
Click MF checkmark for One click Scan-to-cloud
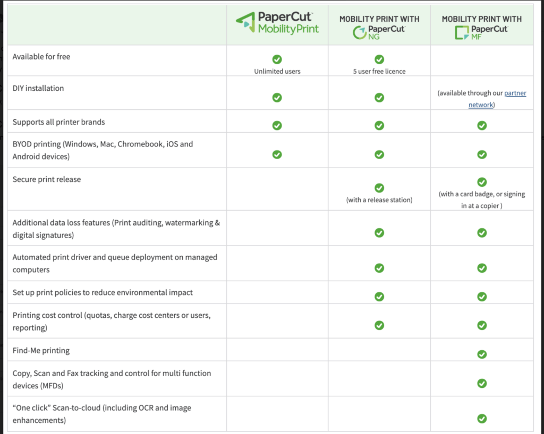[x=482, y=419]
